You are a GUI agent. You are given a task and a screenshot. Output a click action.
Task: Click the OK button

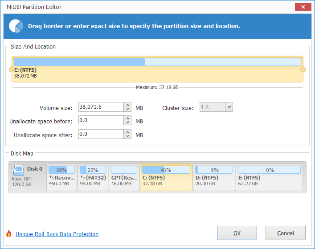(237, 233)
